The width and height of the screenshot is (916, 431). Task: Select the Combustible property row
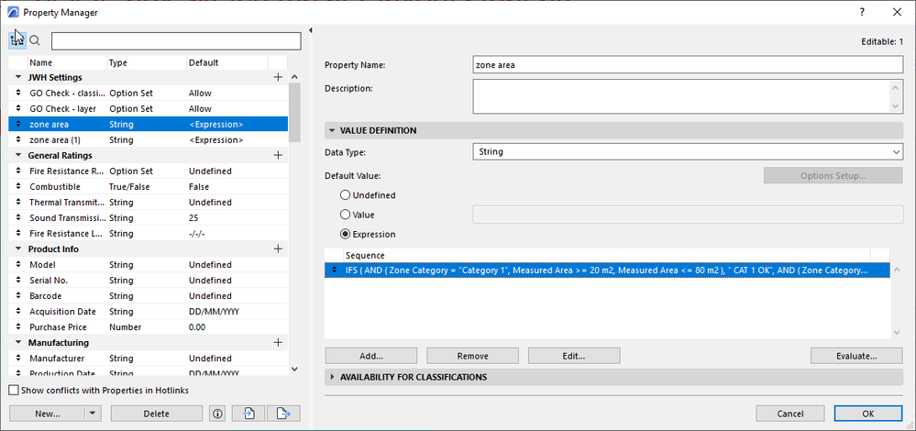coord(149,187)
